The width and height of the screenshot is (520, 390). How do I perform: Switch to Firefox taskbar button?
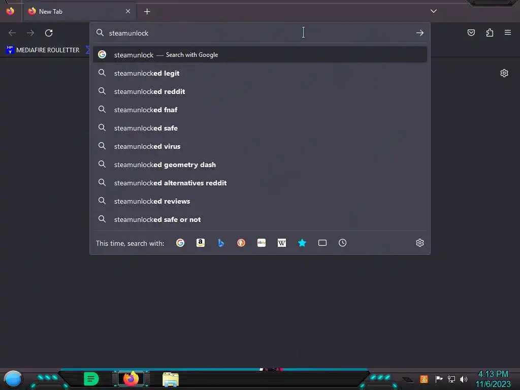[x=131, y=379]
